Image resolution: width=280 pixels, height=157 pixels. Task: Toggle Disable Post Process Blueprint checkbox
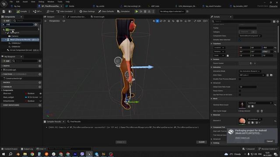[240, 79]
